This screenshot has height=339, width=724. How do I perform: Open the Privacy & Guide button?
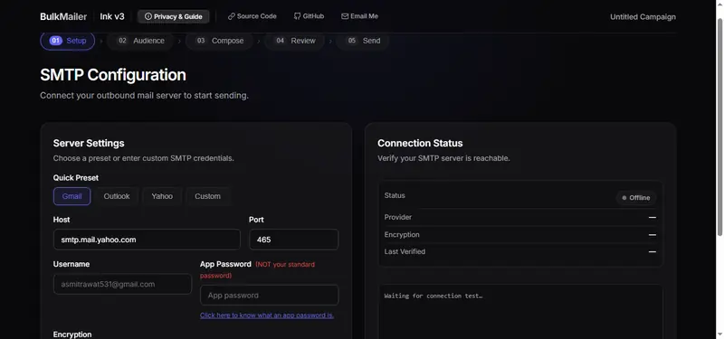[x=173, y=16]
